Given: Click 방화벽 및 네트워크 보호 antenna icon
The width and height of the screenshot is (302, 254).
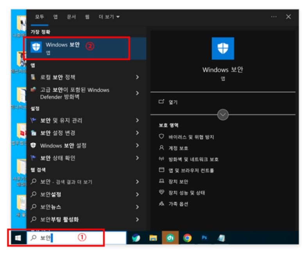Looking at the screenshot, I should click(x=161, y=159).
